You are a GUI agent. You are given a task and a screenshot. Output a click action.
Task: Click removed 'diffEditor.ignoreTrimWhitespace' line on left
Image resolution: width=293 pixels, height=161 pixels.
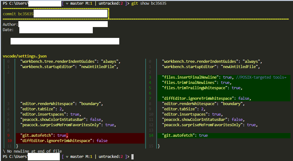(80, 141)
